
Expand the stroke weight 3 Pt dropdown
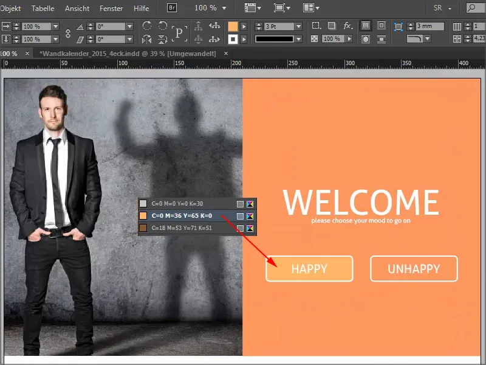pos(298,26)
